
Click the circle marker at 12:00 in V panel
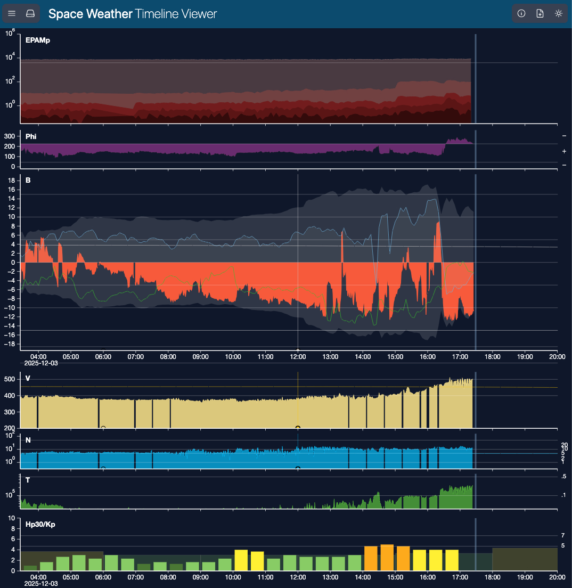click(x=298, y=428)
